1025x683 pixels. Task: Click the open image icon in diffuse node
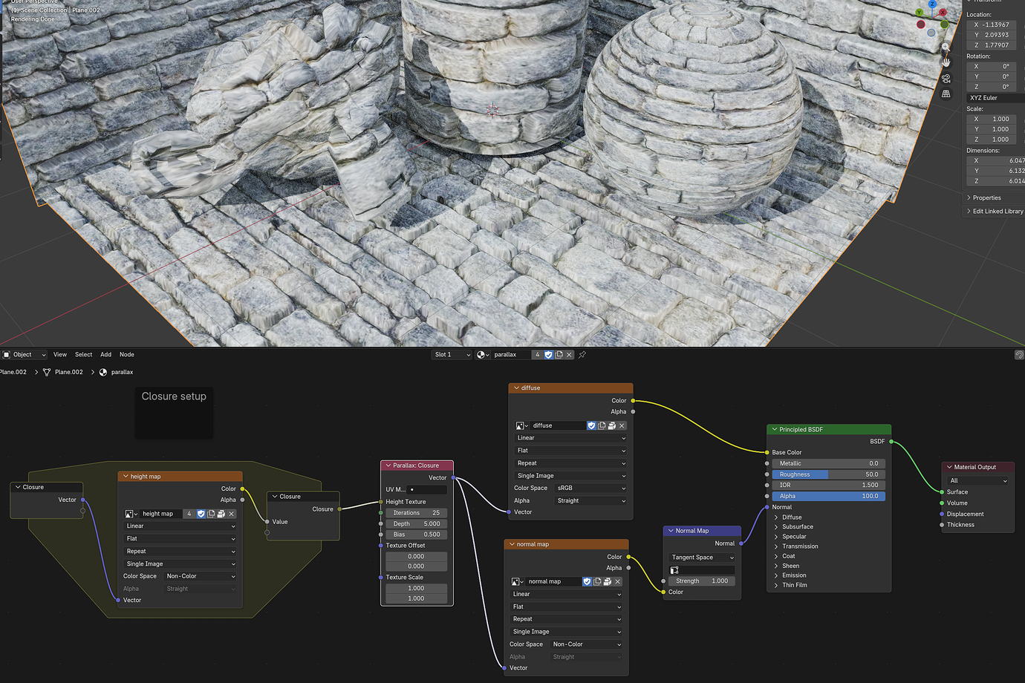(x=611, y=425)
